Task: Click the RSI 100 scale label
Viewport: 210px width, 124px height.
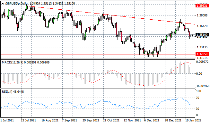Action: (x=199, y=91)
